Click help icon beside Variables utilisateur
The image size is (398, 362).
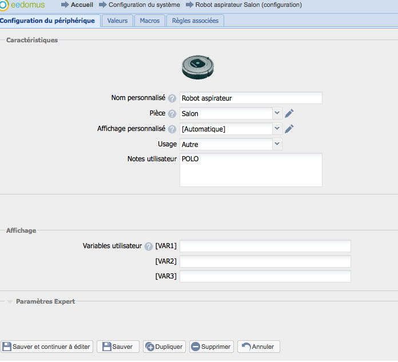pos(149,246)
